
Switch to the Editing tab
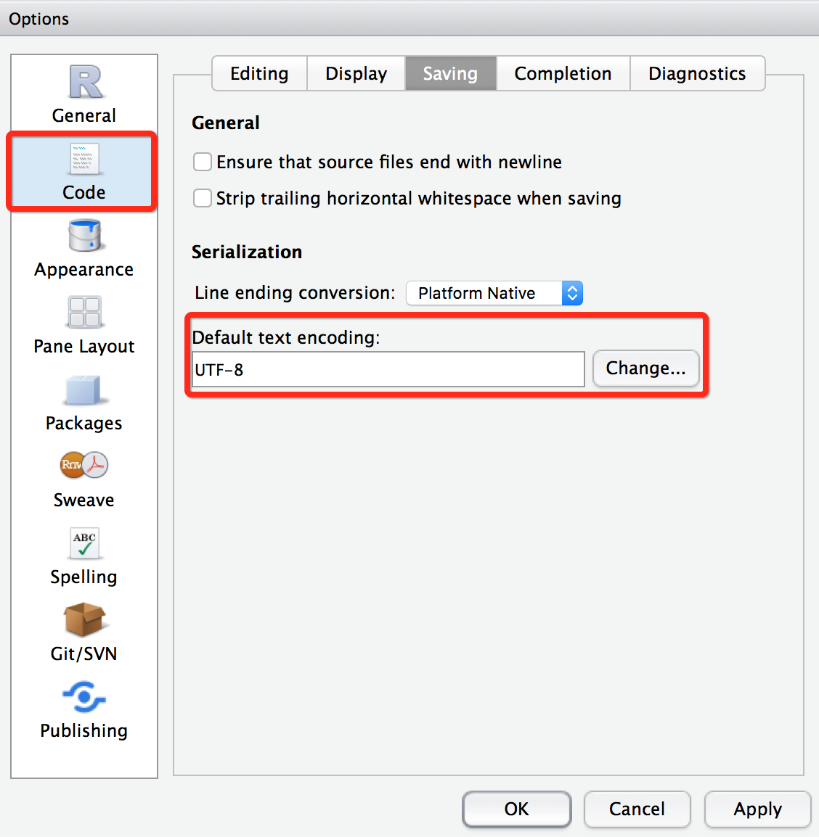(x=259, y=74)
